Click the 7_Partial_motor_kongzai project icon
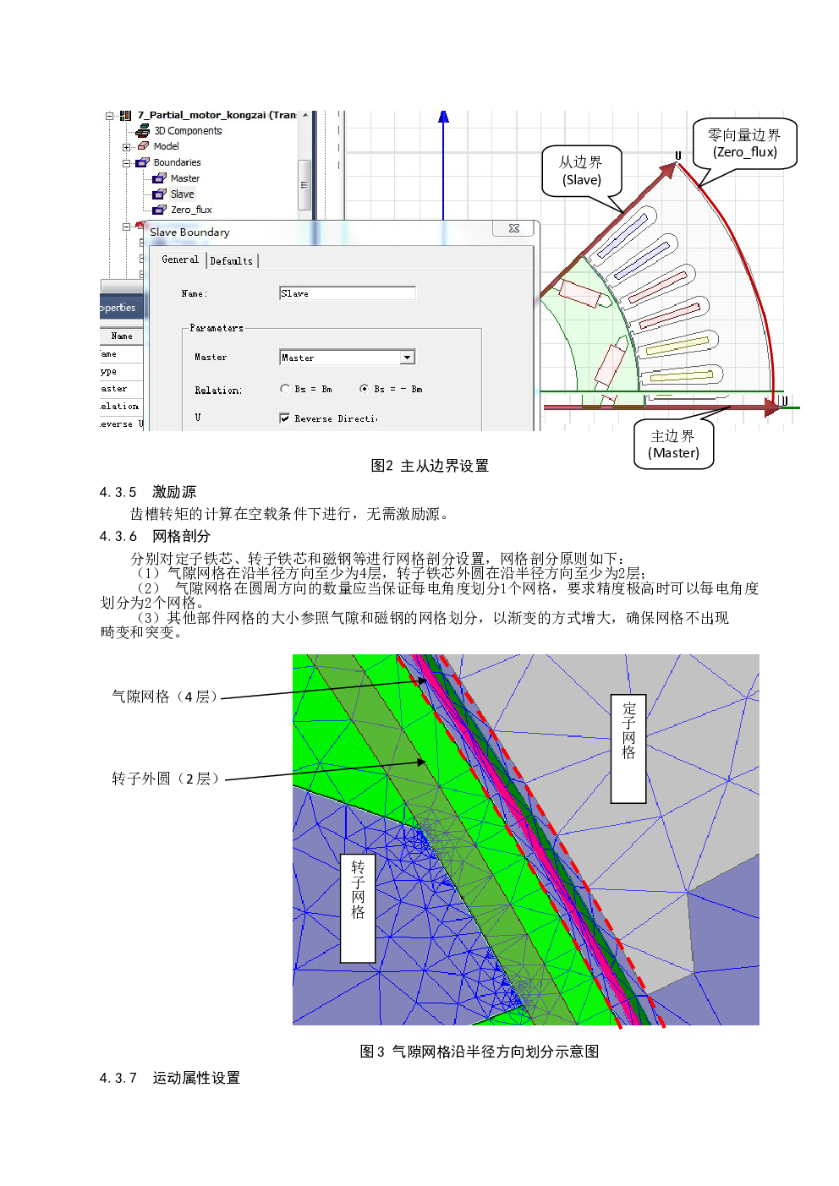This screenshot has width=839, height=1186. (x=125, y=115)
